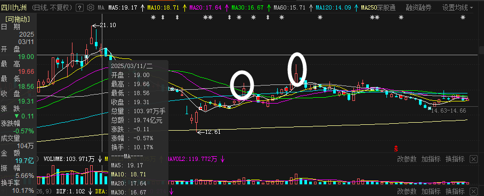Viewport: 484px width, 196px height.
Task: Click the red S signal marker
Action: (x=396, y=149)
